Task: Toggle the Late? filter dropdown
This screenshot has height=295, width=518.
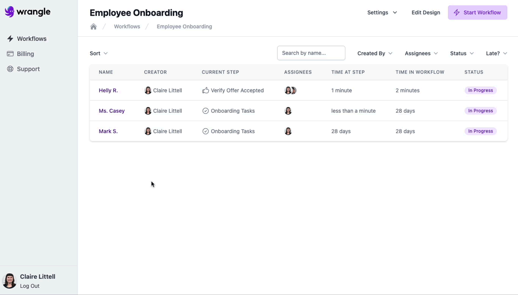Action: pos(496,53)
